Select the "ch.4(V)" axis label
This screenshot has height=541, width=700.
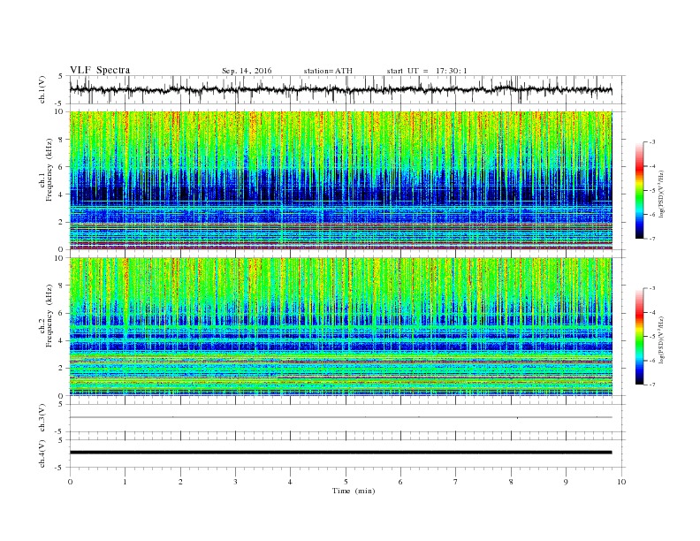[42, 453]
